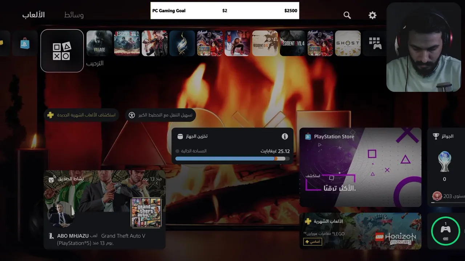Click the red trophy level 203 badge
This screenshot has width=465, height=261.
pos(437,196)
